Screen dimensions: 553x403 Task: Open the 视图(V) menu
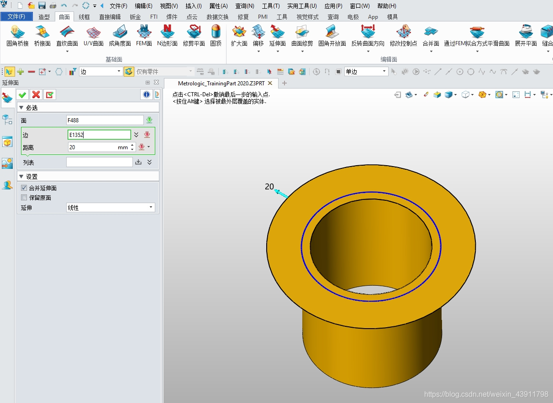click(169, 6)
